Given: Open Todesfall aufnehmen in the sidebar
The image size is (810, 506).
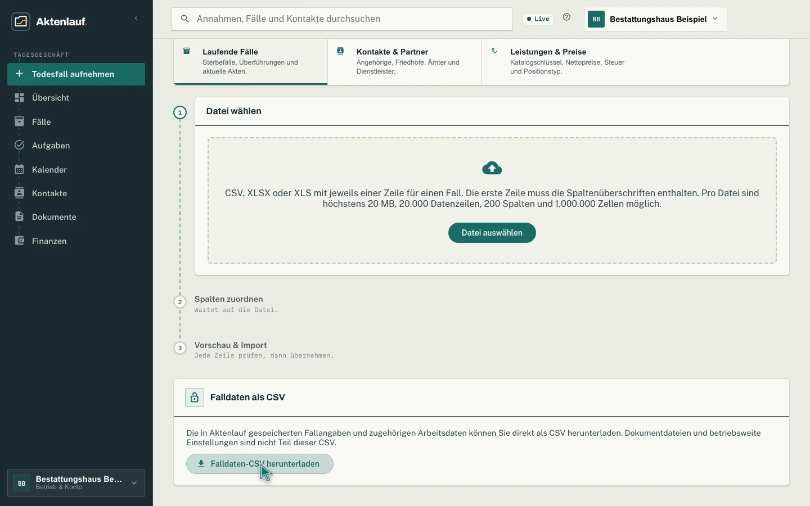Looking at the screenshot, I should (76, 74).
